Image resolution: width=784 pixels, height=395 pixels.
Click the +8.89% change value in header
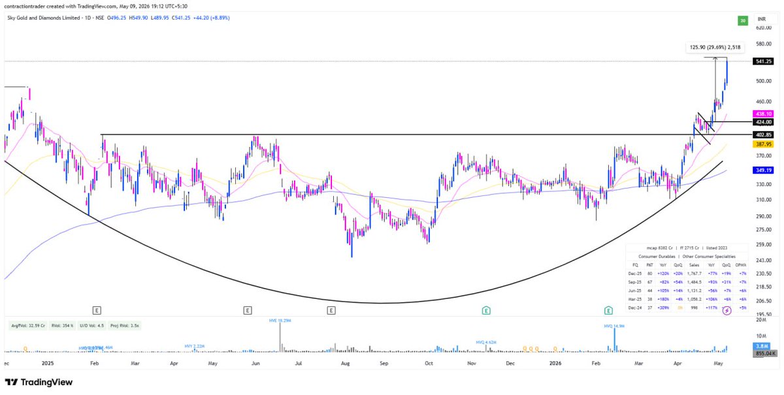(220, 18)
